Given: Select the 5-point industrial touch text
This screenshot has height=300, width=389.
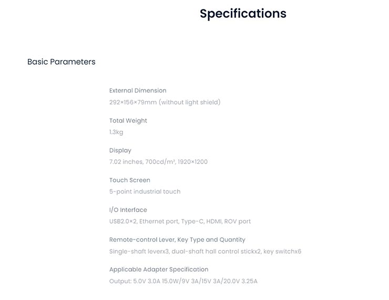Looking at the screenshot, I should point(145,192).
